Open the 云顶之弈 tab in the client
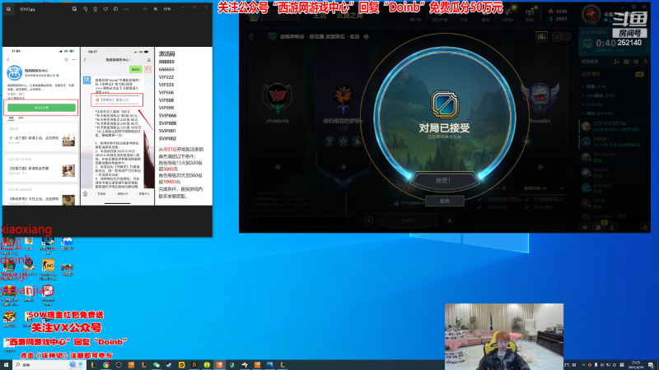 [349, 16]
